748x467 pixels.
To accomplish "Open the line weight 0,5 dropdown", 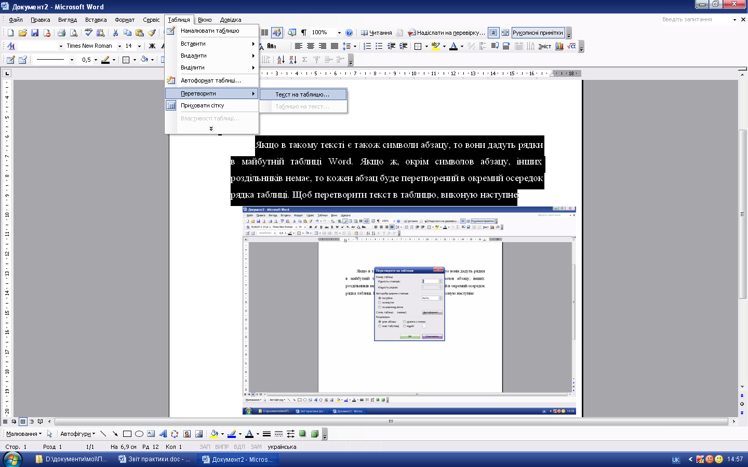I will click(x=96, y=60).
